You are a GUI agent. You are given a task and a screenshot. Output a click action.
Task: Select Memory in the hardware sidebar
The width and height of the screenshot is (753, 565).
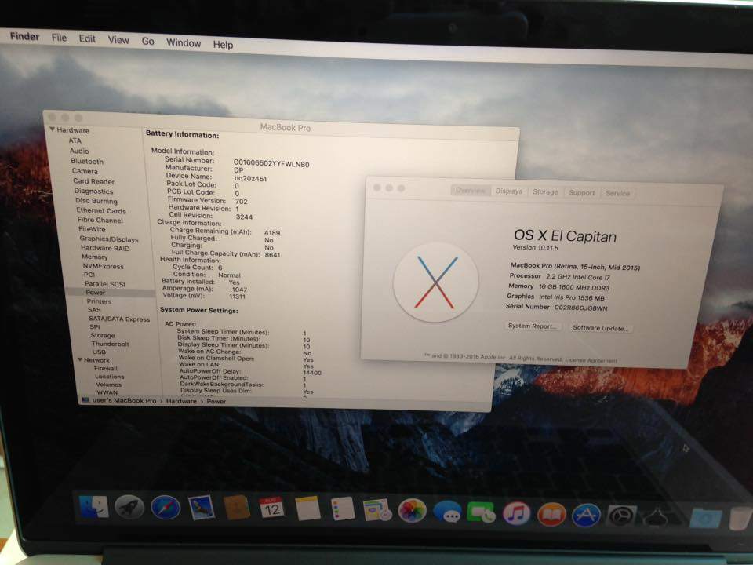click(95, 257)
